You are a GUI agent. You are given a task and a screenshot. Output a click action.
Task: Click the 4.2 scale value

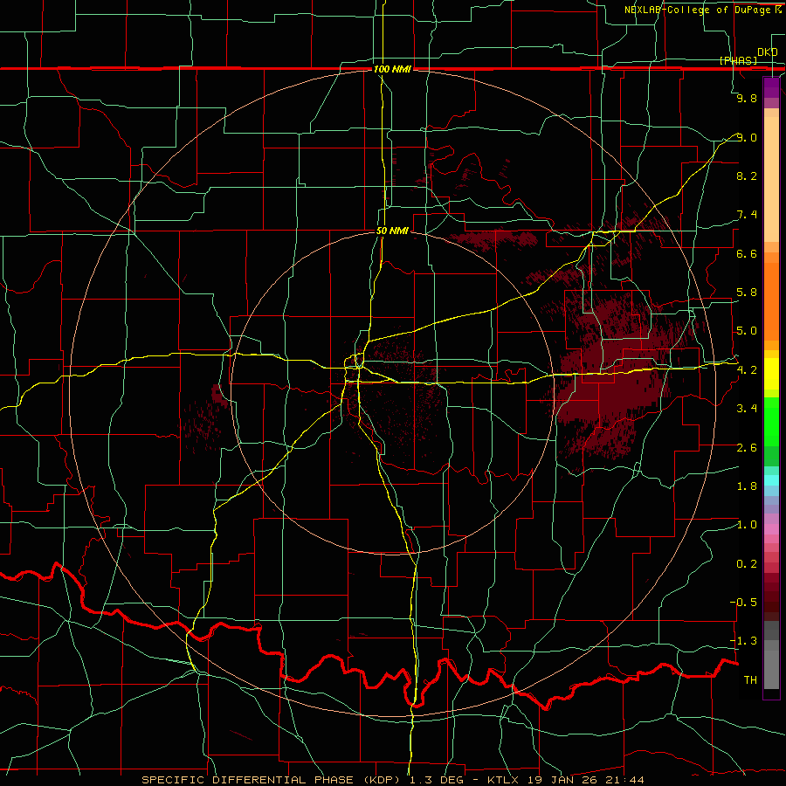pyautogui.click(x=747, y=370)
